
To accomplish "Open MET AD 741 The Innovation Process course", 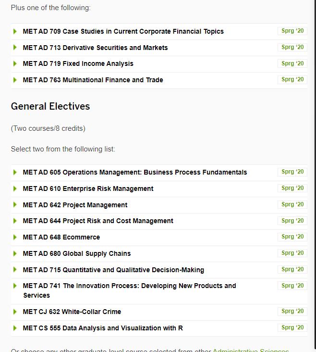I will [x=129, y=286].
